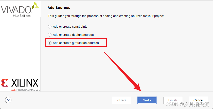Click the 'Add Sources' dialog heading
This screenshot has height=109, width=213.
(x=59, y=8)
